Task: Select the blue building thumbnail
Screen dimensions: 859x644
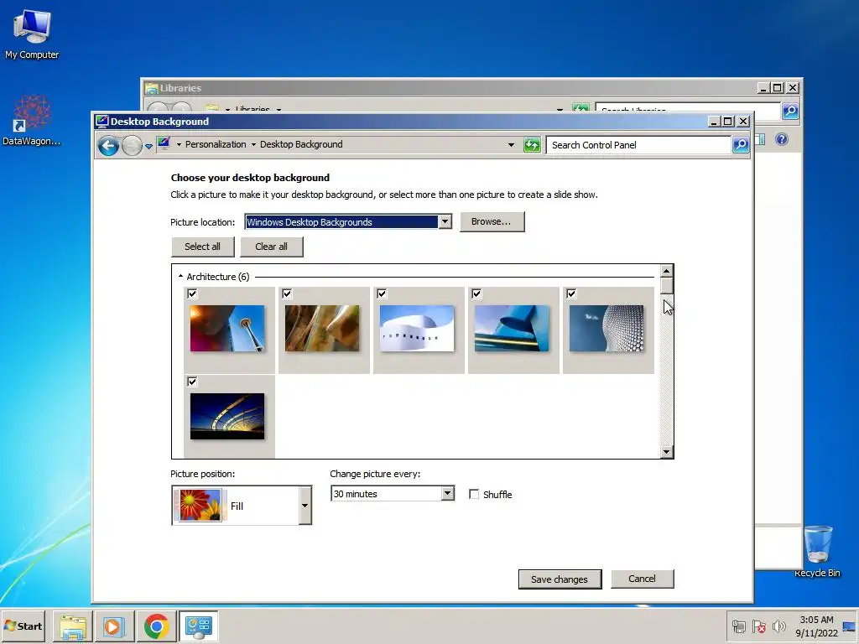Action: click(512, 328)
